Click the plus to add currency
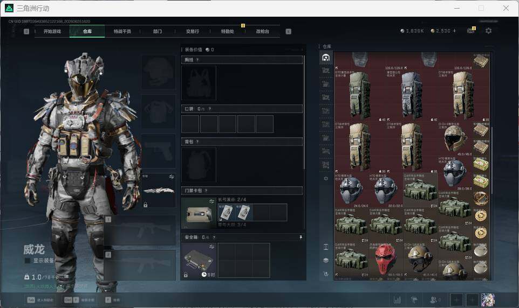Image resolution: width=519 pixels, height=308 pixels. [x=454, y=31]
